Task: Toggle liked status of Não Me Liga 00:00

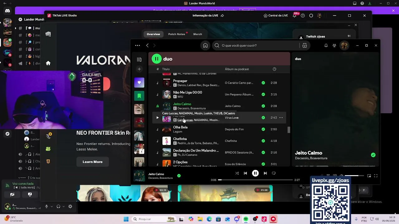Action: click(x=263, y=94)
